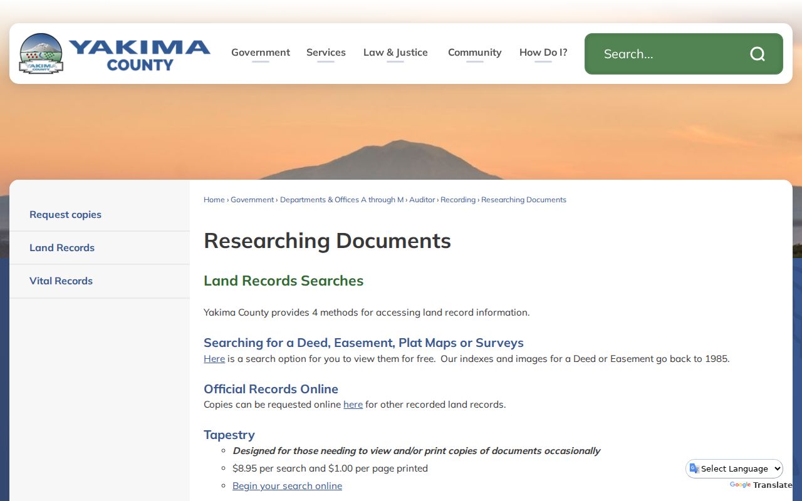Click 'Yakima County provides 4 methods' sentence
802x501 pixels.
point(367,312)
